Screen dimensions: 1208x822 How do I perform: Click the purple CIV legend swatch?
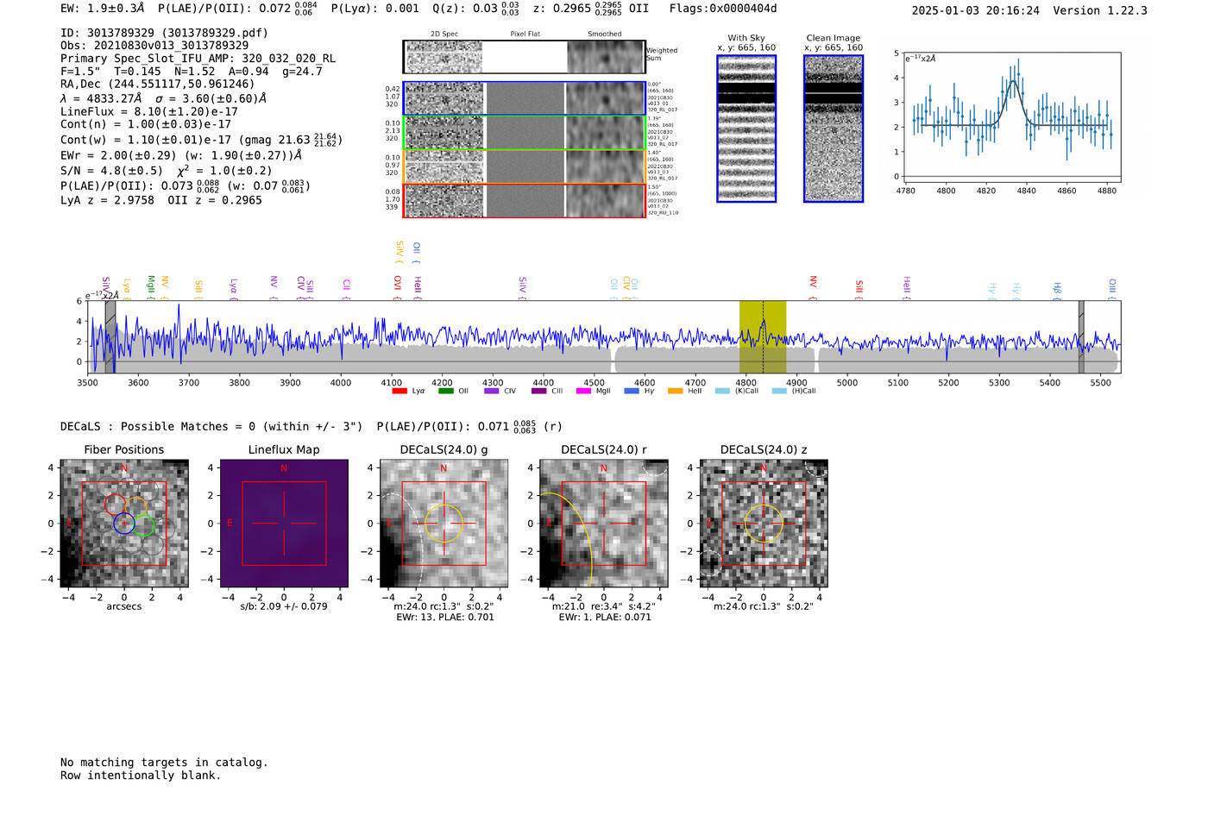[x=492, y=391]
